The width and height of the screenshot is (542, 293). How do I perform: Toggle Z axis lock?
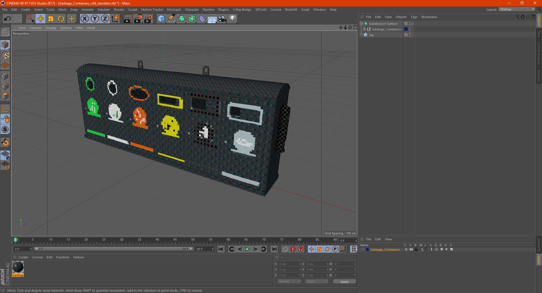105,19
